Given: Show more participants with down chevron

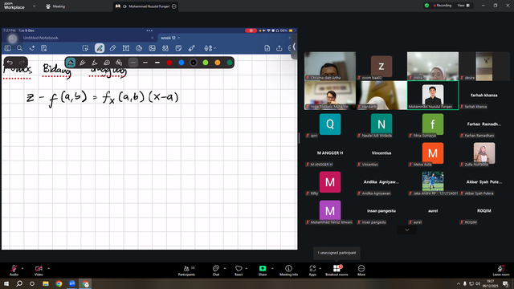Looking at the screenshot, I should [x=407, y=230].
